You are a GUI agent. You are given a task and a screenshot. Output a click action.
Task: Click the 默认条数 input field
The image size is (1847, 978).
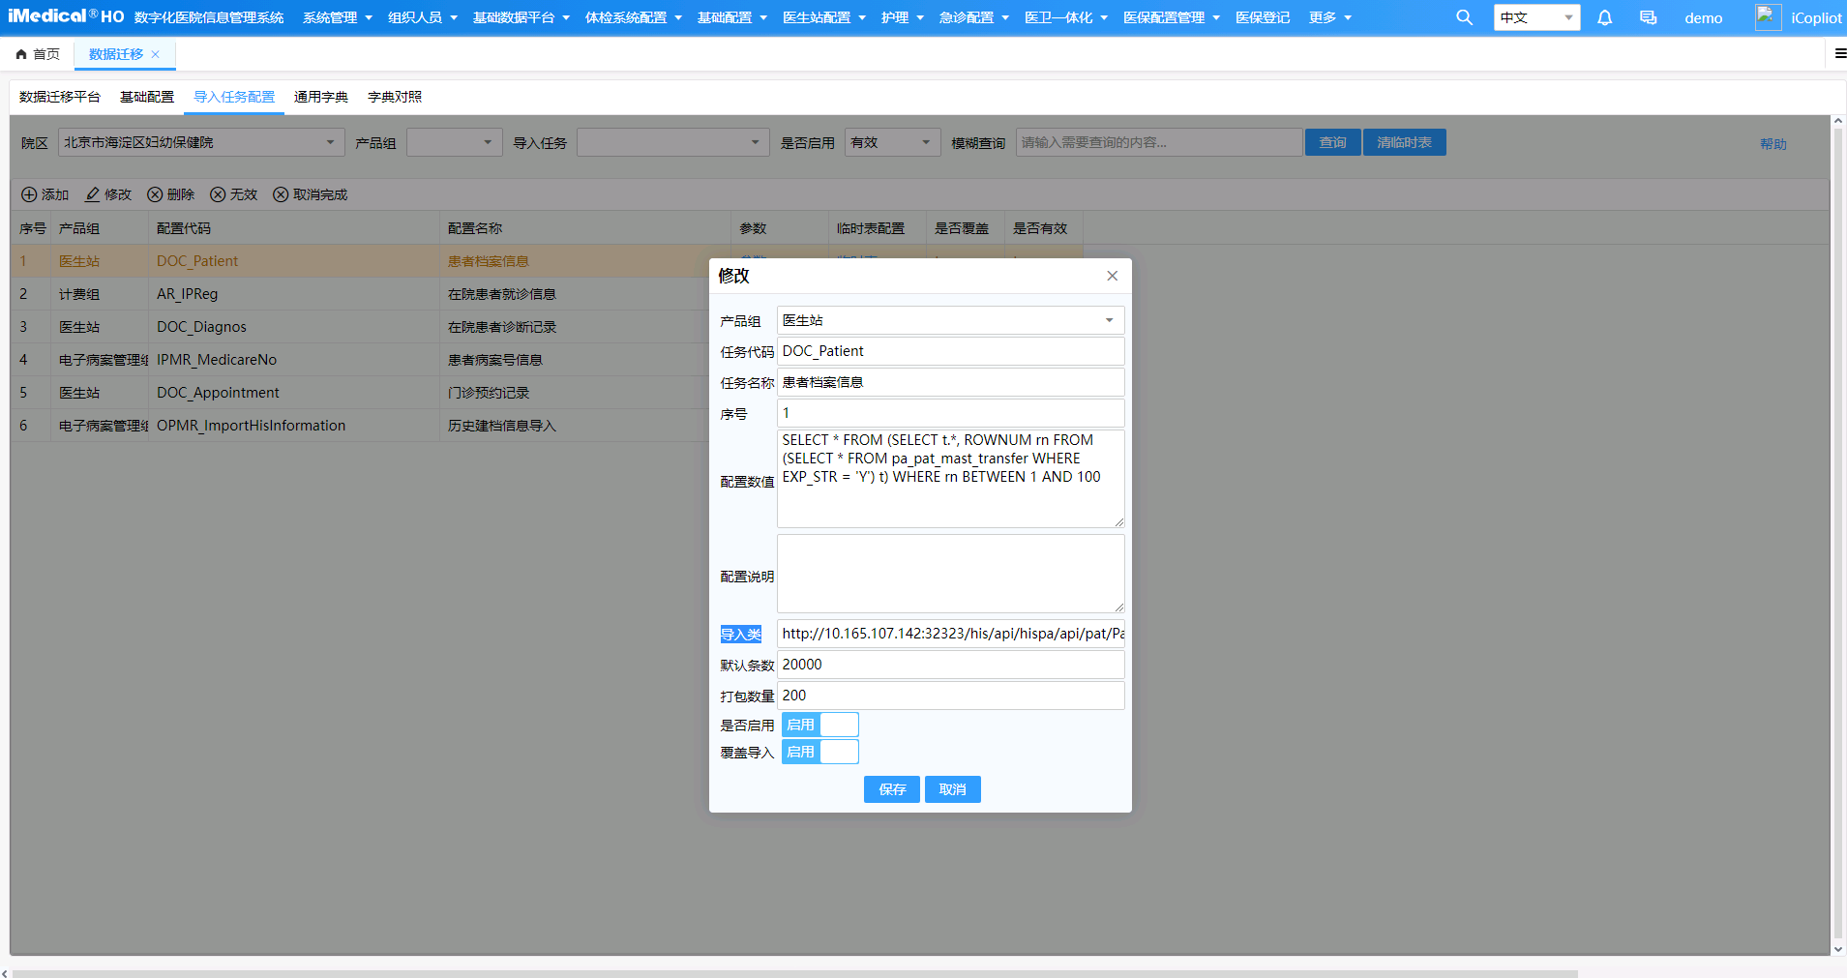(x=950, y=665)
